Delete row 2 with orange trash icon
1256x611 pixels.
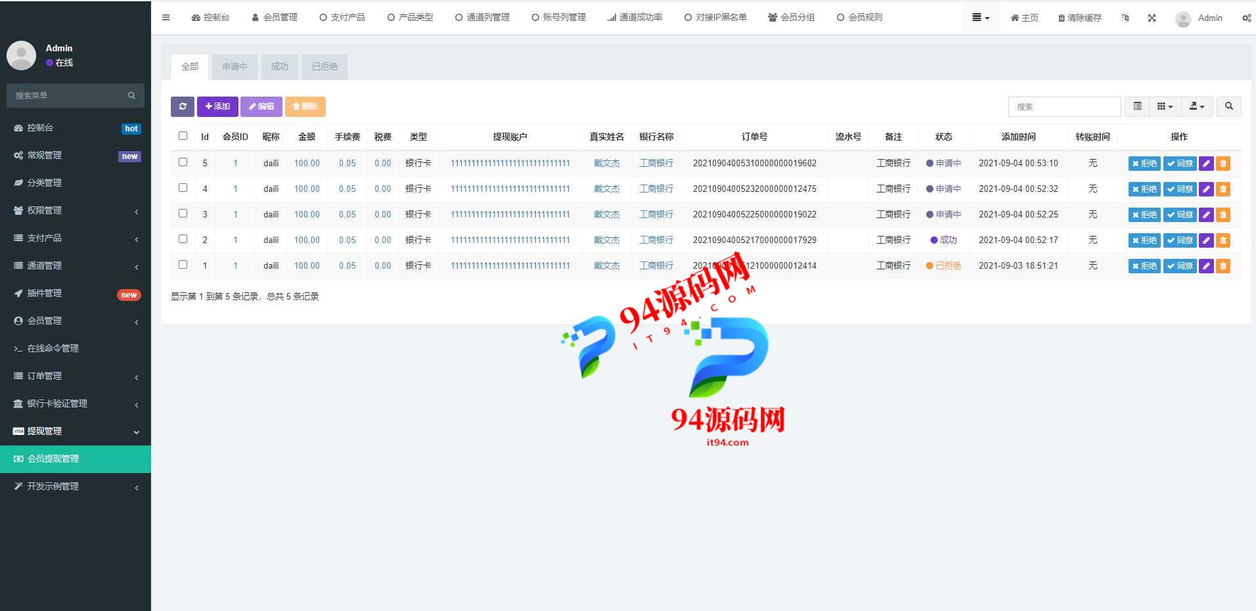tap(1223, 240)
